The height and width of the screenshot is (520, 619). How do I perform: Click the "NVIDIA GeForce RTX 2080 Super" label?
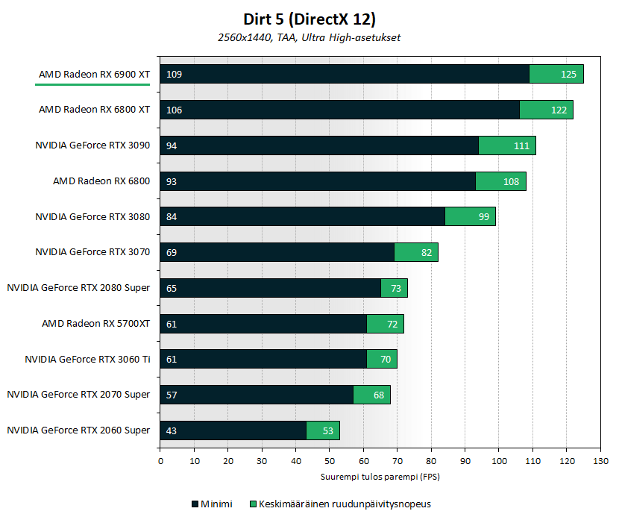pos(78,288)
